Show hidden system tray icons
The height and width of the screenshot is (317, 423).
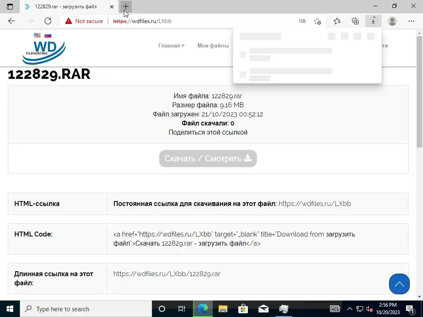coord(349,309)
